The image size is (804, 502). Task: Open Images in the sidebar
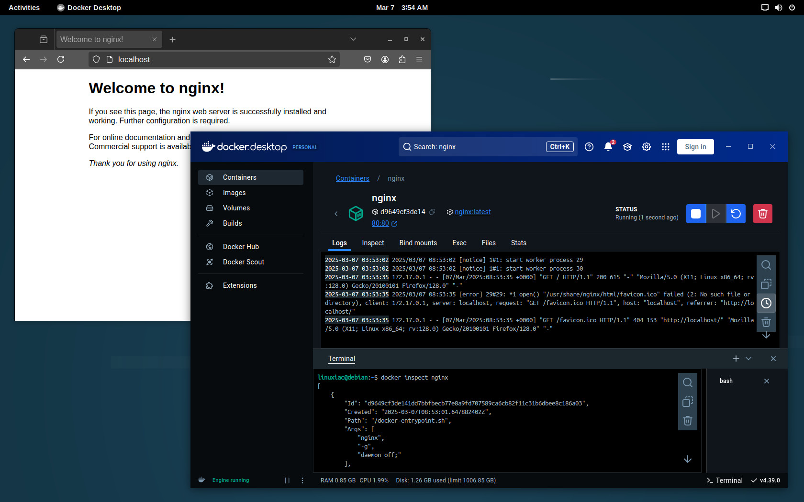(251, 193)
